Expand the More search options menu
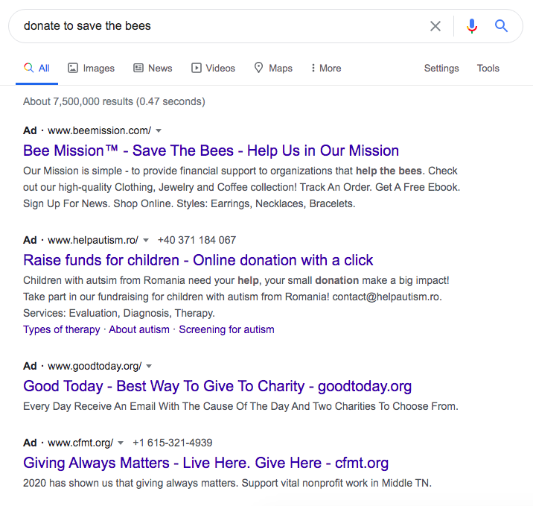The width and height of the screenshot is (533, 506). pos(326,68)
